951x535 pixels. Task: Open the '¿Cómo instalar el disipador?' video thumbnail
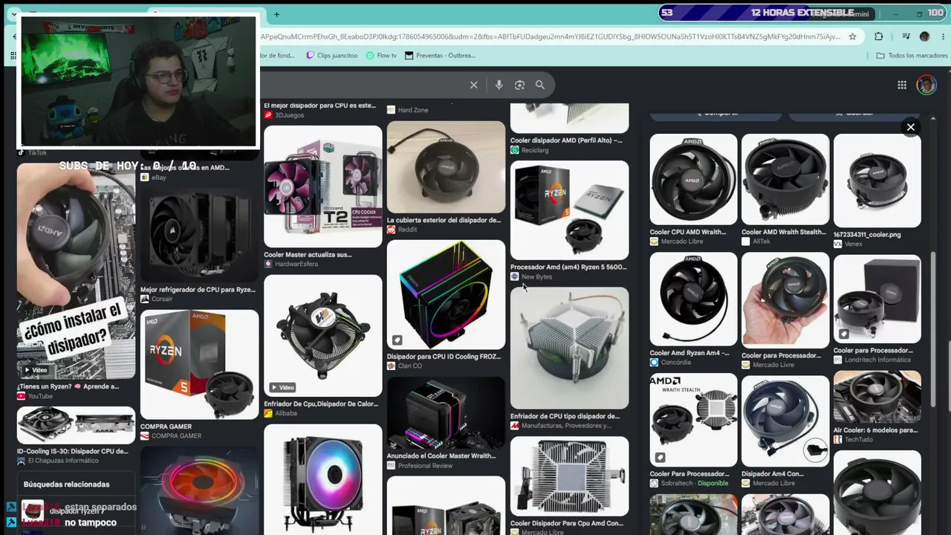point(77,271)
